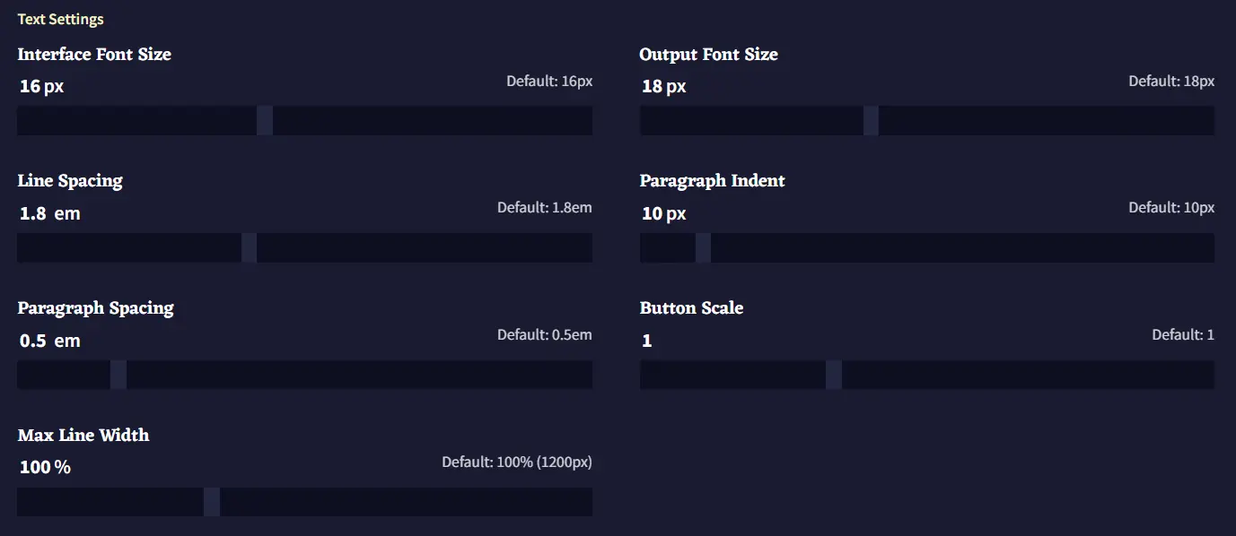Focus the Output Font Size value field showing 18
The width and height of the screenshot is (1236, 536).
[x=652, y=87]
